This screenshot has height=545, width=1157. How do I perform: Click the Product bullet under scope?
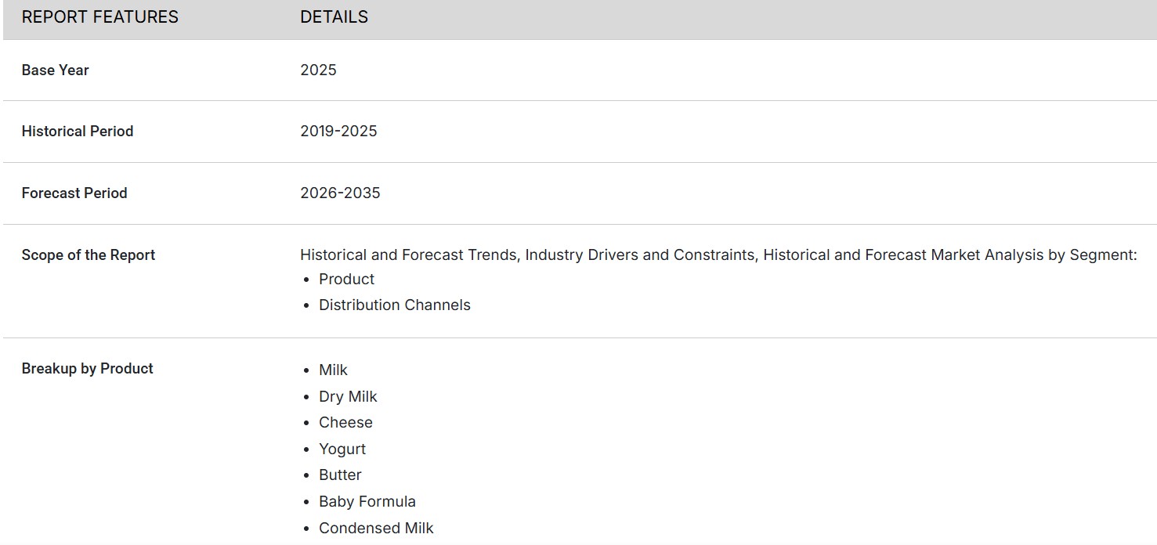pyautogui.click(x=346, y=280)
